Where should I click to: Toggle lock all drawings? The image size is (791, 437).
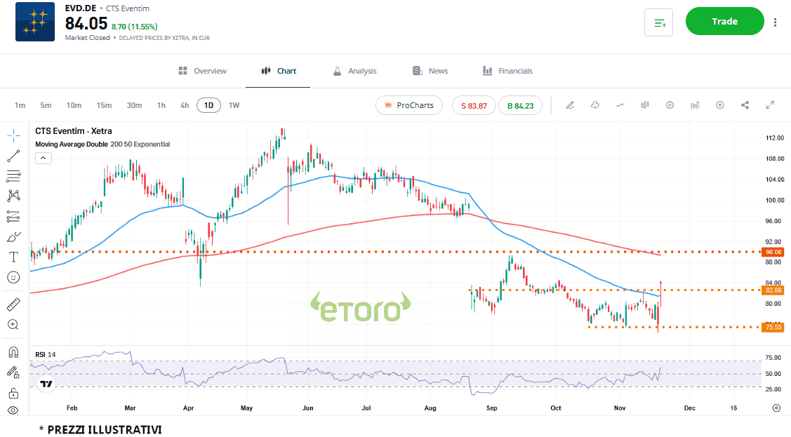[13, 393]
